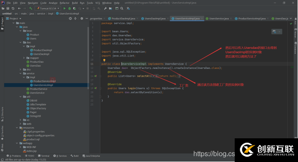298x162 pixels.
Task: Collapse the dao folder
Action: (20, 42)
